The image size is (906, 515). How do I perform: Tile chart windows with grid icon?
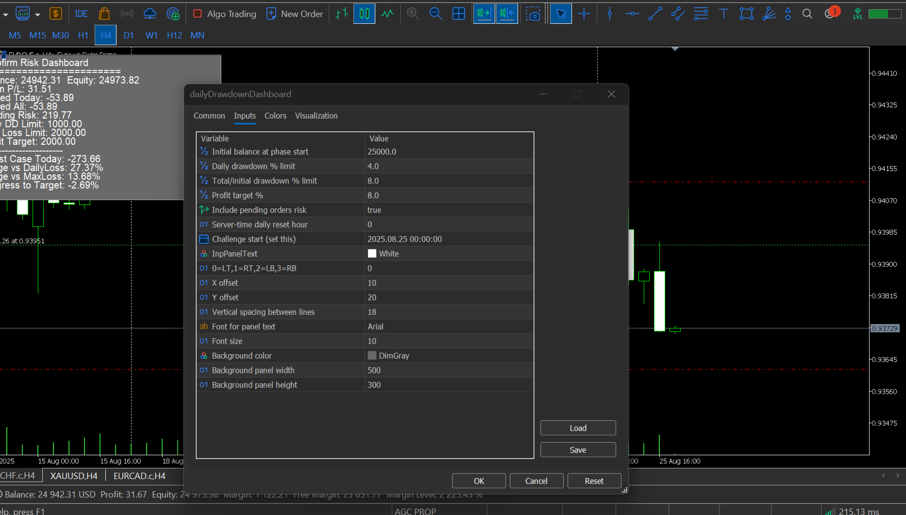click(458, 14)
